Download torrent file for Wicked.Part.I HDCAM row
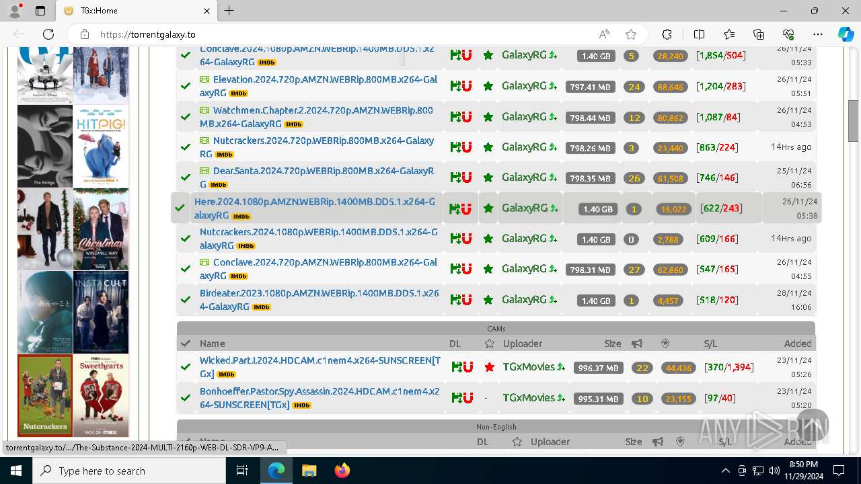 coord(457,367)
